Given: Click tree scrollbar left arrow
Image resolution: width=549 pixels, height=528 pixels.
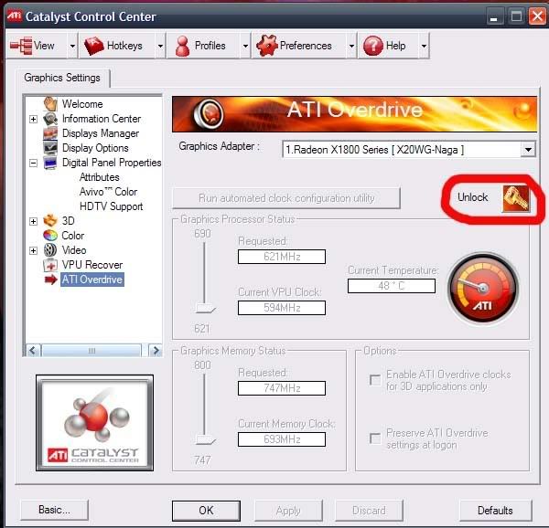Looking at the screenshot, I should tap(33, 350).
